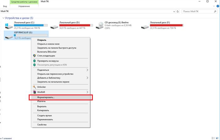Click the CDFS file system label
Viewport: 220px width, 140px height.
tap(107, 28)
